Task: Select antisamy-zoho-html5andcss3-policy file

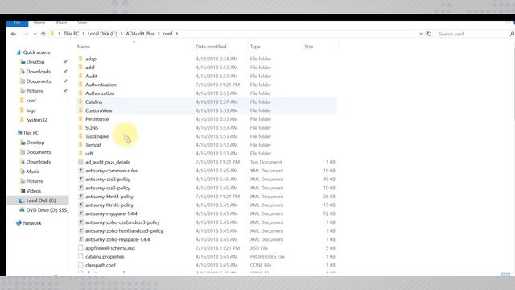Action: click(124, 231)
